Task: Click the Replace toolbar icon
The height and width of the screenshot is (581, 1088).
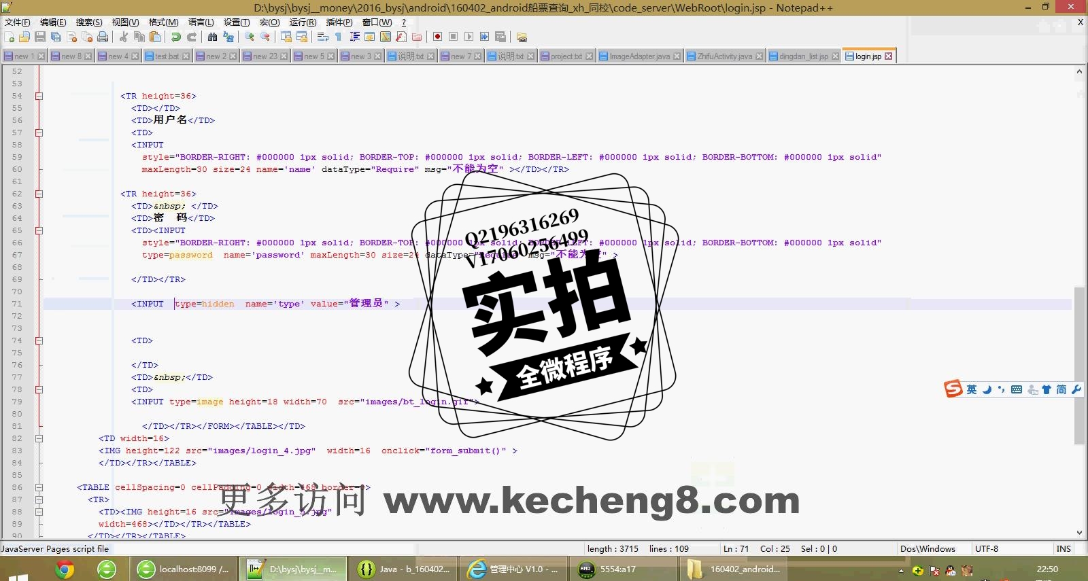Action: tap(228, 37)
